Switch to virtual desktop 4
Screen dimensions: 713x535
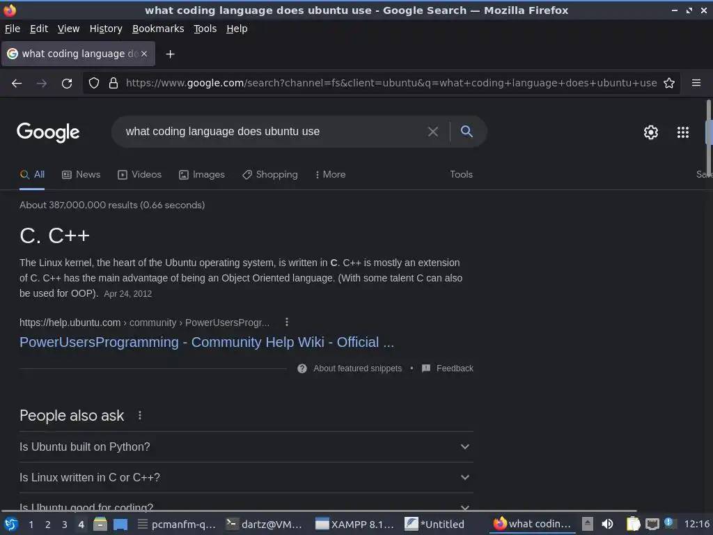click(81, 525)
